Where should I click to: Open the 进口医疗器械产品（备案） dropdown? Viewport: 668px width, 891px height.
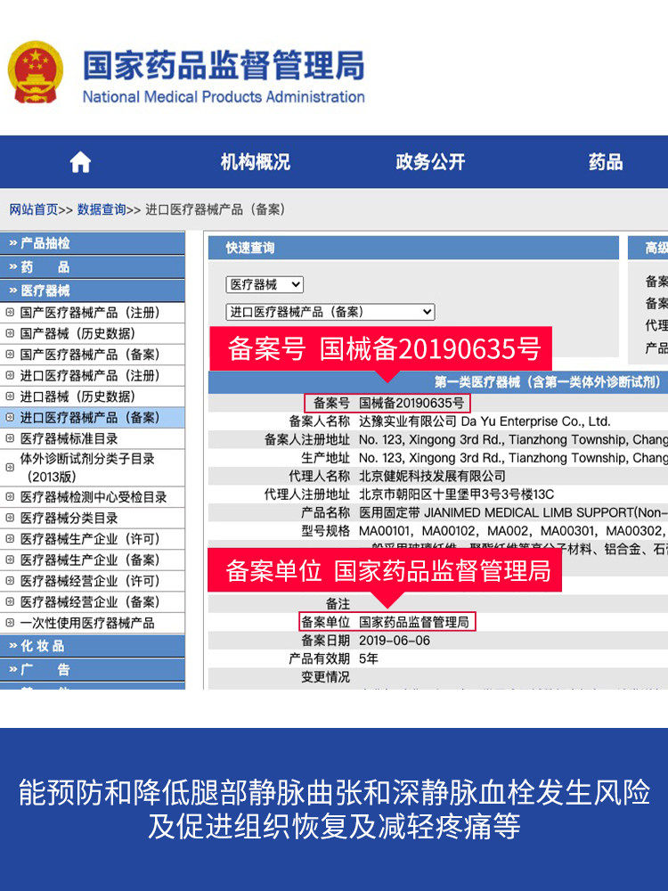[x=330, y=311]
